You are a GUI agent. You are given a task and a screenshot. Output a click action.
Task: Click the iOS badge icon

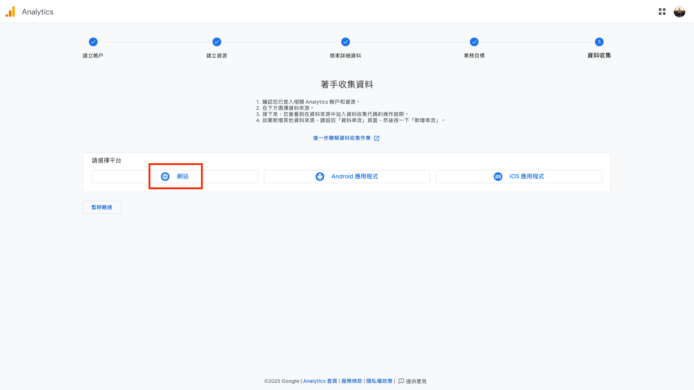498,177
